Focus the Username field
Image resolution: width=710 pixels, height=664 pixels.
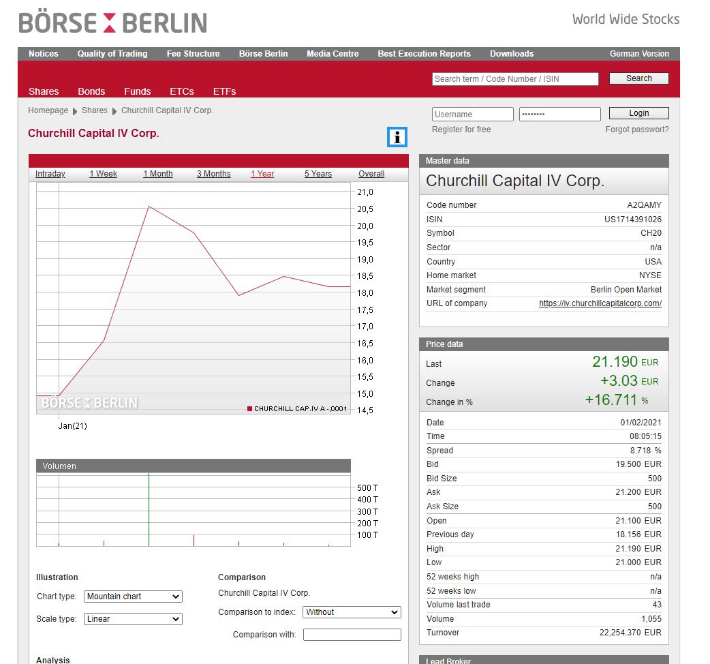click(473, 114)
